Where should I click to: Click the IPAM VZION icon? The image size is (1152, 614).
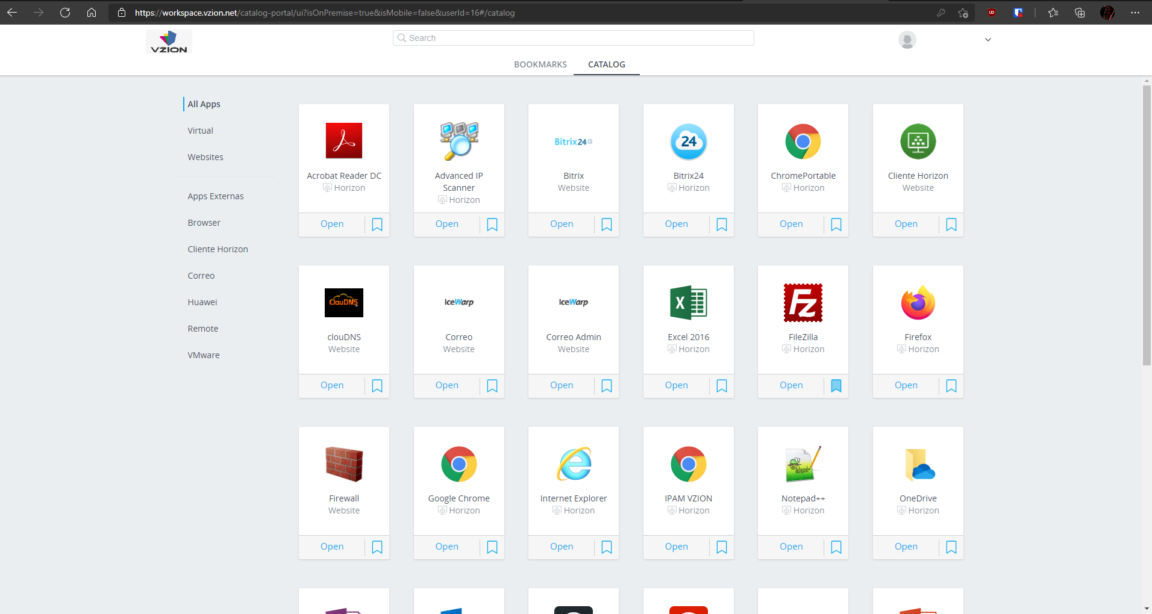tap(689, 464)
